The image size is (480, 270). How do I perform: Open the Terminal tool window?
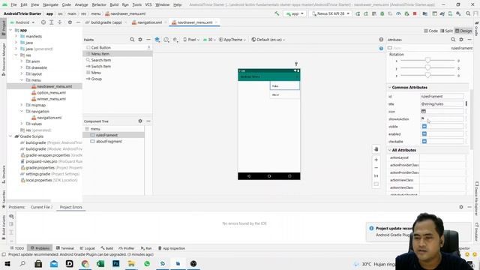(x=65, y=248)
